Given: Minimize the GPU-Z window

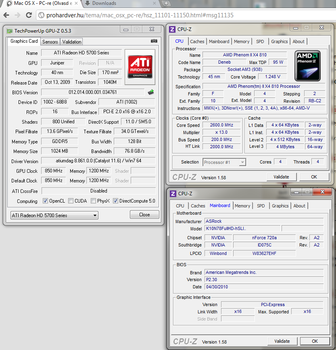Looking at the screenshot, I should [126, 29].
